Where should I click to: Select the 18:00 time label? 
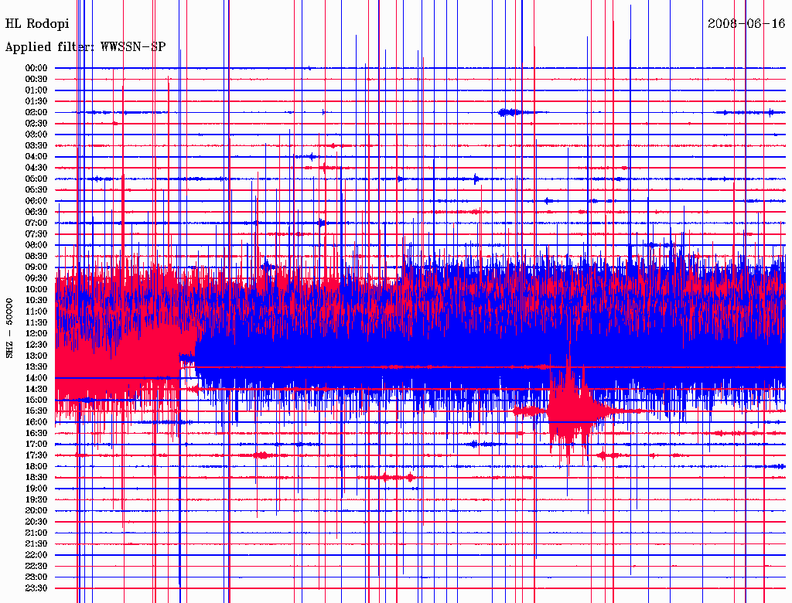click(36, 466)
